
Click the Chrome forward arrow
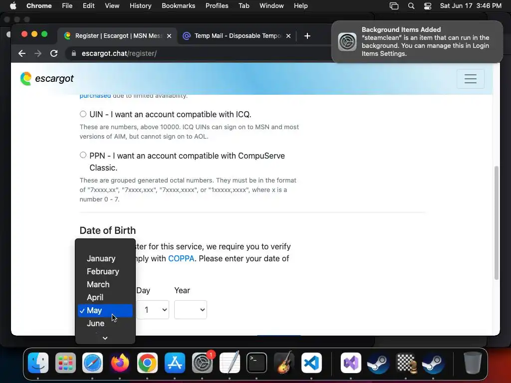38,53
